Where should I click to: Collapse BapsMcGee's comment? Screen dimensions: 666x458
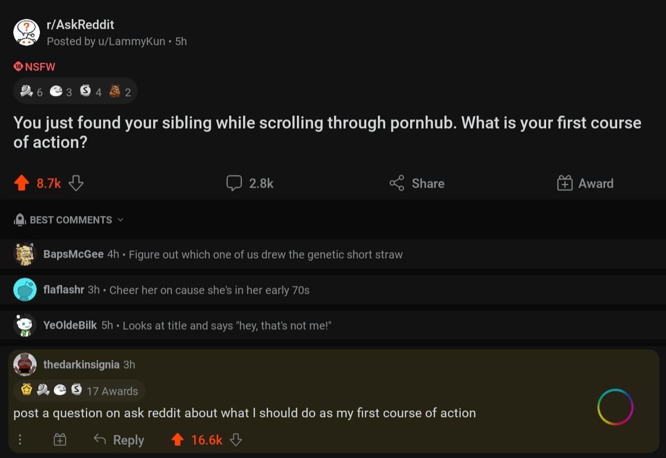click(x=222, y=254)
